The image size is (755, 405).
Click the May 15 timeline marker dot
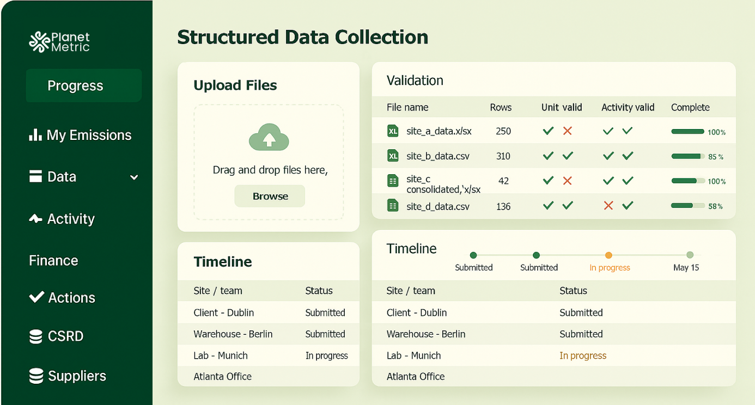click(690, 255)
